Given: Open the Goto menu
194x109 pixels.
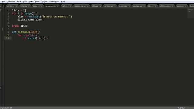Looking at the screenshot, I should [x=31, y=2].
